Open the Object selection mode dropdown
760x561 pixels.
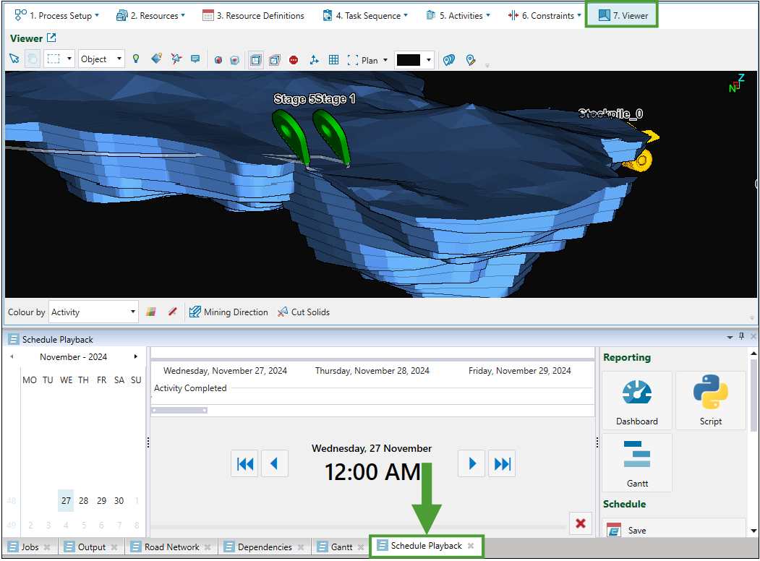tap(101, 59)
